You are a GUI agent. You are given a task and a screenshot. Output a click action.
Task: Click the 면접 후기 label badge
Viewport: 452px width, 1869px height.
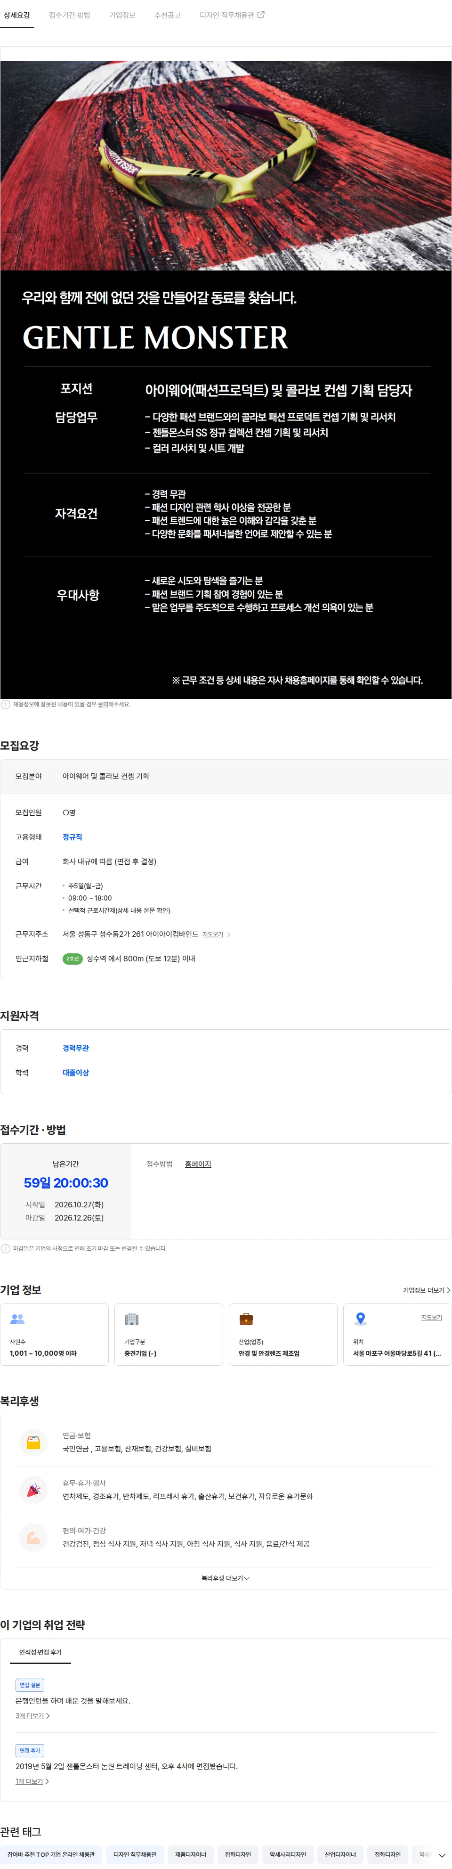[30, 1751]
